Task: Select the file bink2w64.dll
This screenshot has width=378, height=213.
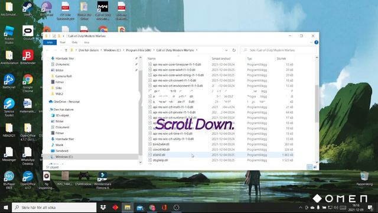Action: pyautogui.click(x=161, y=144)
